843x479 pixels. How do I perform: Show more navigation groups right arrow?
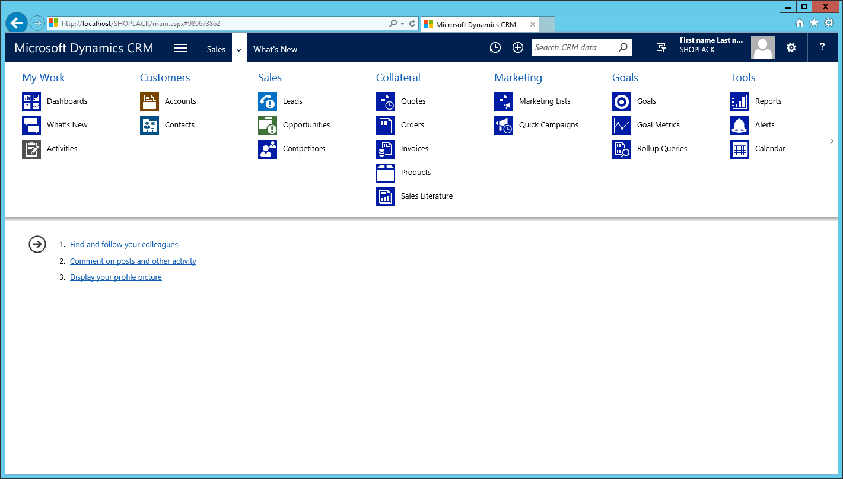click(x=831, y=141)
